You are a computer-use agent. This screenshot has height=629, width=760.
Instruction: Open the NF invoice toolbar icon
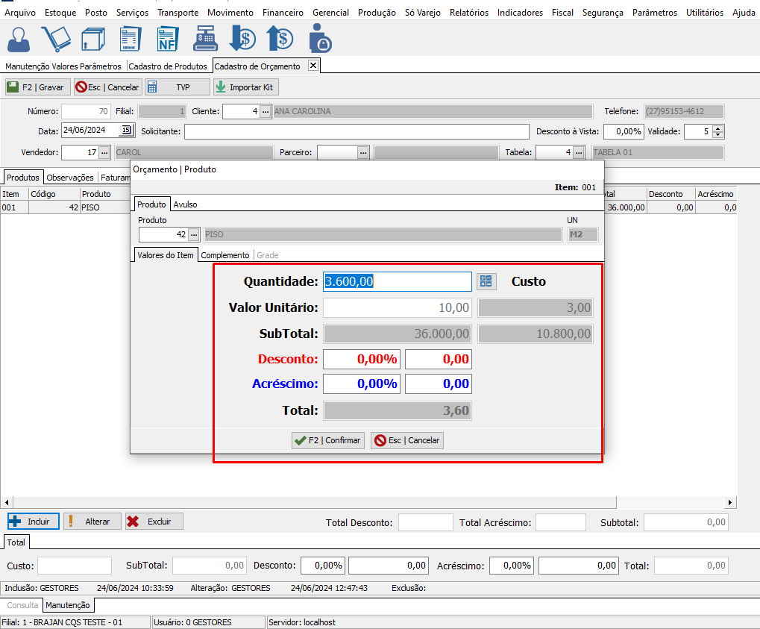(167, 38)
